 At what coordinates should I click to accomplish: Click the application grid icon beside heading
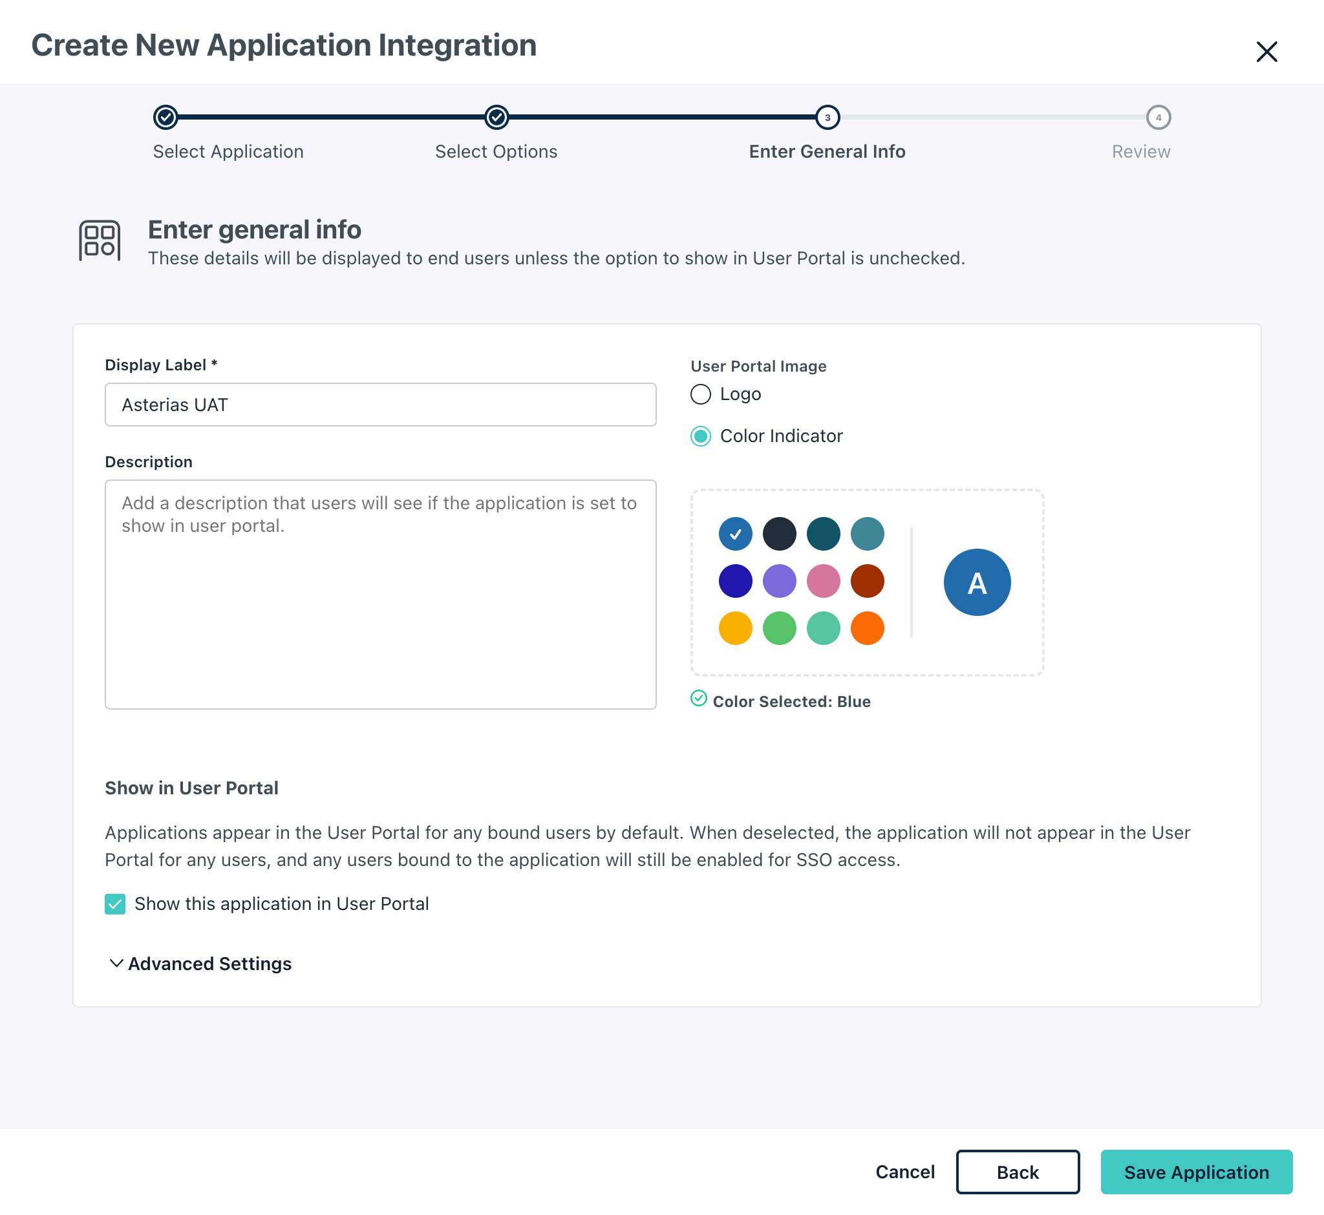click(x=100, y=240)
